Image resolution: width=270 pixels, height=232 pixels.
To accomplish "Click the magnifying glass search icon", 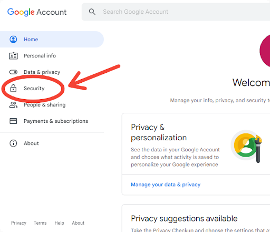I will pyautogui.click(x=92, y=12).
